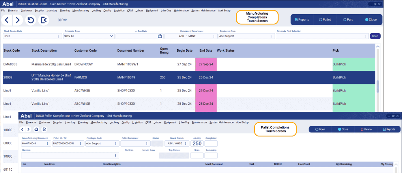The image size is (404, 175).
Task: Open Employee Code lookup for Abel Support
Action: [x=271, y=36]
